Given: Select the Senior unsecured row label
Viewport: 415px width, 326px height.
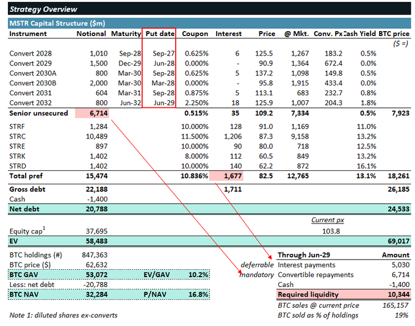Looking at the screenshot, I should coord(38,113).
